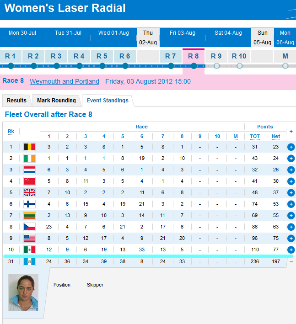Click the Lithuania flag in rank 7
The image size is (296, 324).
pyautogui.click(x=30, y=215)
